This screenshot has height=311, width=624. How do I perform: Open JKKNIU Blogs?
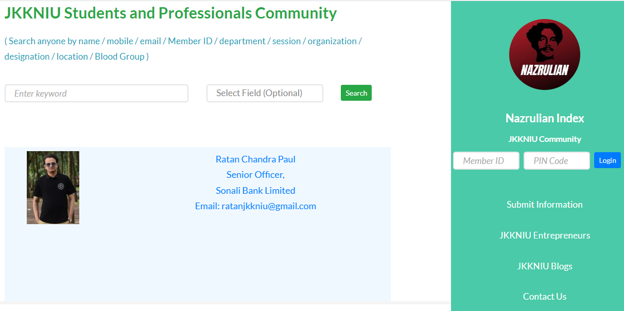[544, 266]
